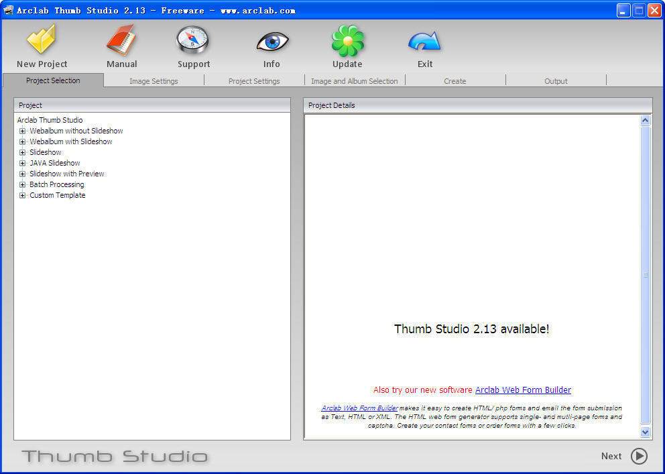Expand the Webalbum without Slideshow node
The height and width of the screenshot is (474, 665).
click(x=23, y=131)
